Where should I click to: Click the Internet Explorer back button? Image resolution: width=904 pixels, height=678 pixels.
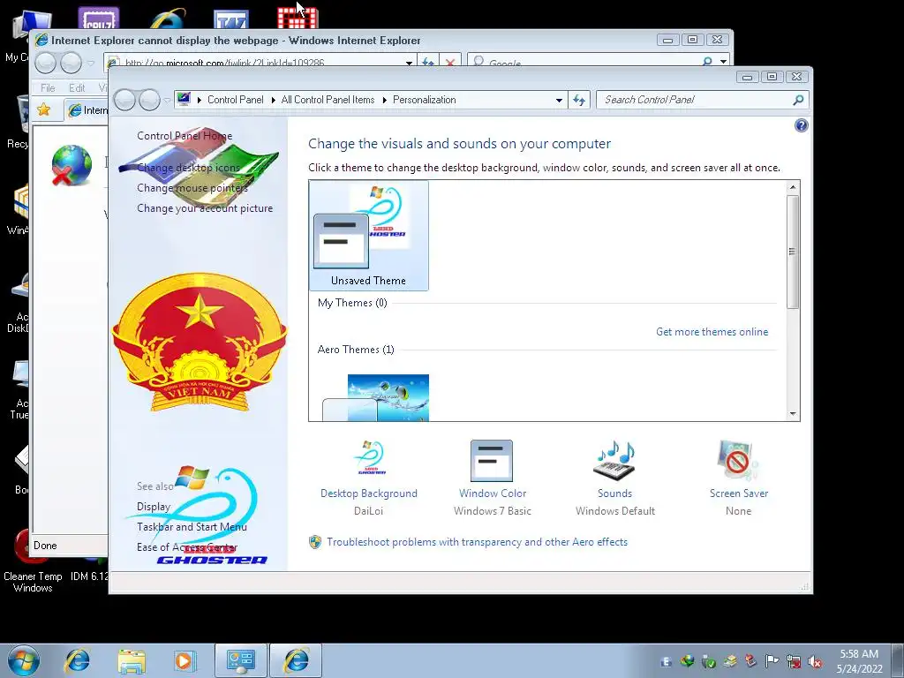(x=46, y=63)
